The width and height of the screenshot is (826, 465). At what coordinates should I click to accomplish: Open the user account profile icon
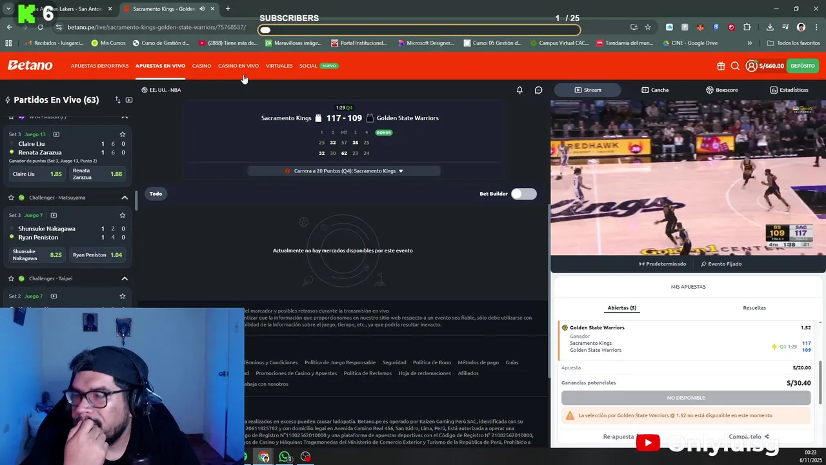click(x=751, y=66)
